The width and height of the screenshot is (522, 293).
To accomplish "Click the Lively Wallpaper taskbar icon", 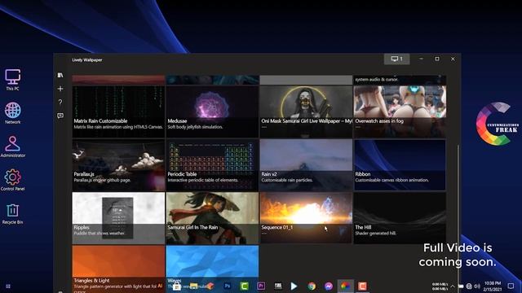I will (345, 286).
